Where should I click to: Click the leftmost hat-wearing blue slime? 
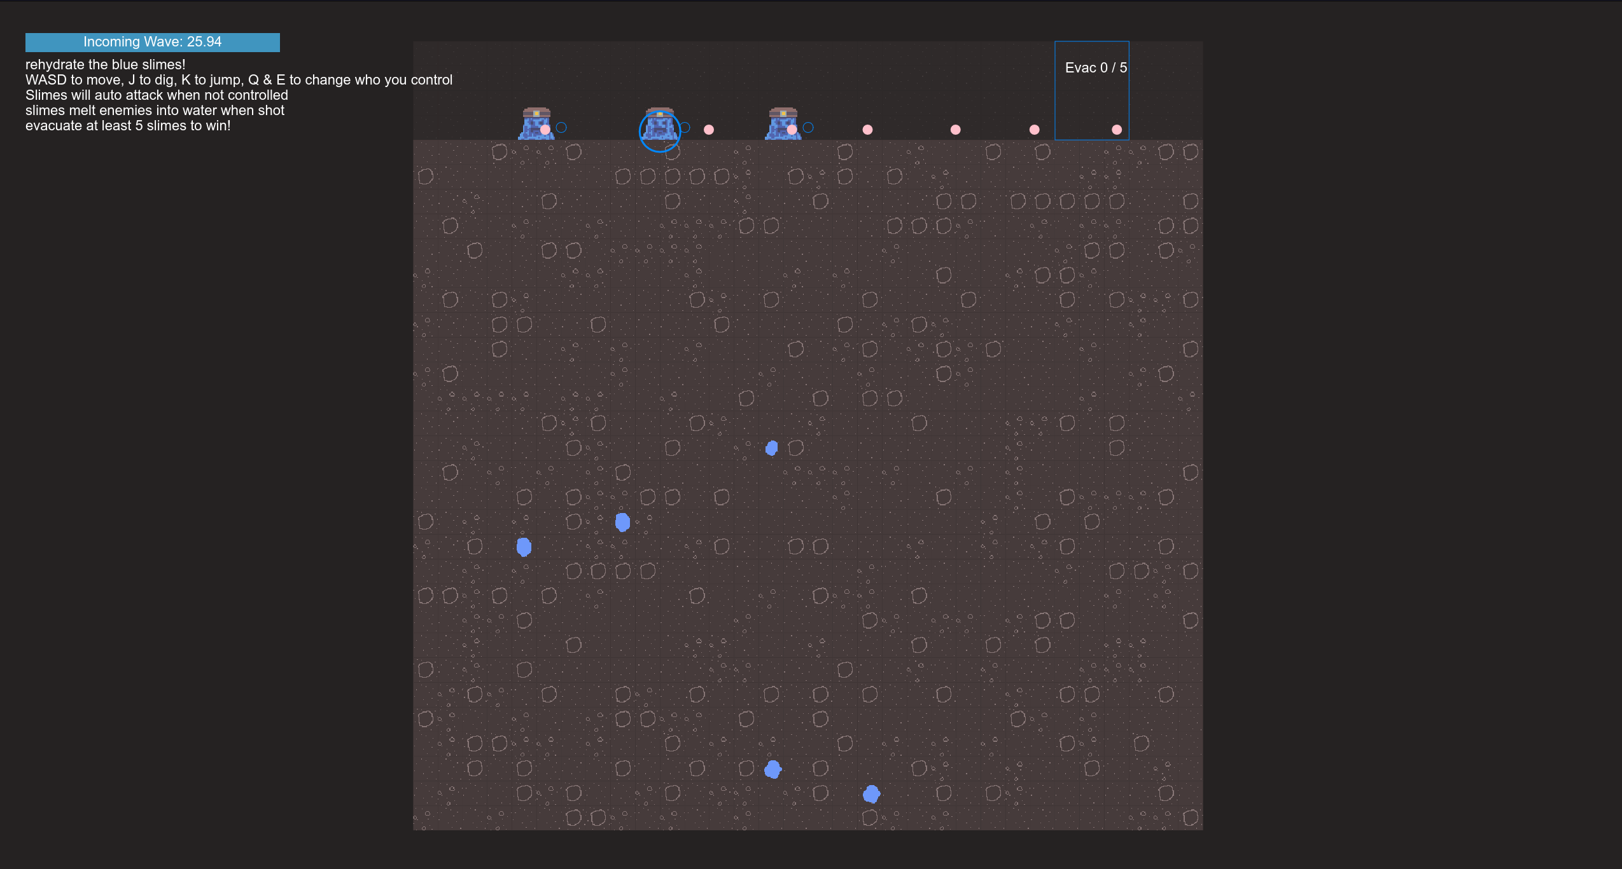(x=536, y=124)
